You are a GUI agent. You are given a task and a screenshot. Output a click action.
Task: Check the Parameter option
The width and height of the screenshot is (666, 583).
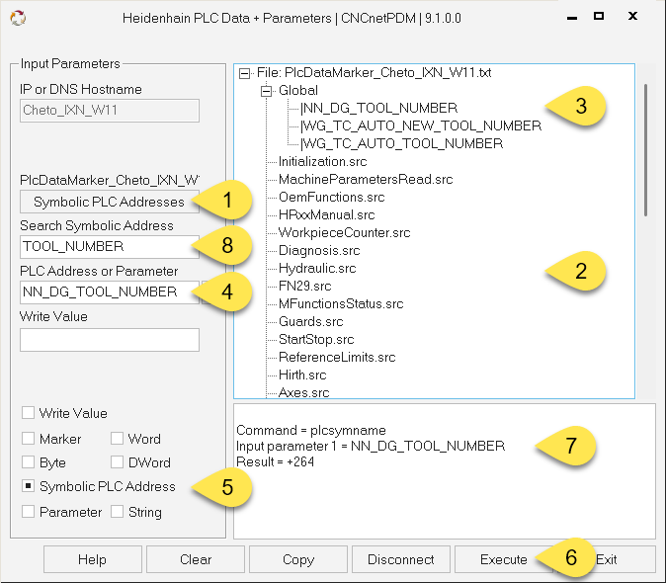coord(28,512)
